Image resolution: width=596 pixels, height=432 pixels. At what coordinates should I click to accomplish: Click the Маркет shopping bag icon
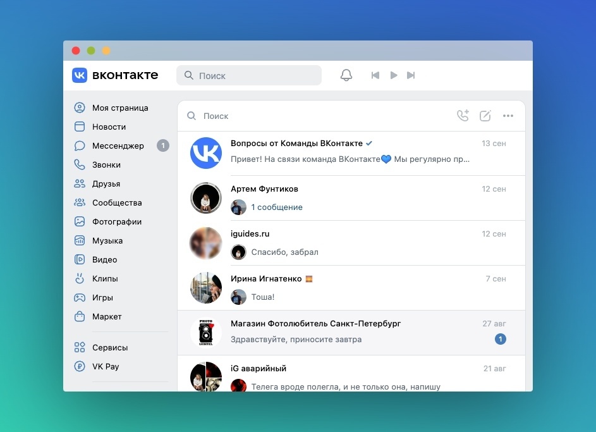point(80,316)
